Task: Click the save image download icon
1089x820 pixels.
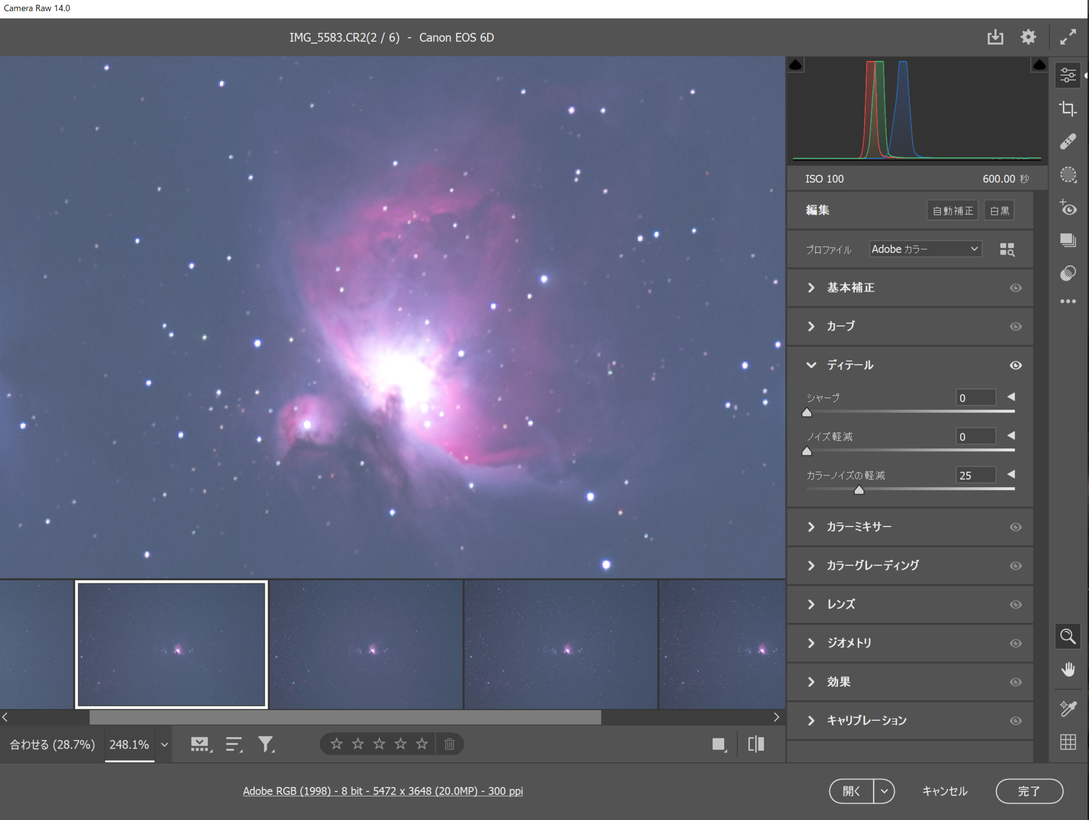Action: 995,37
